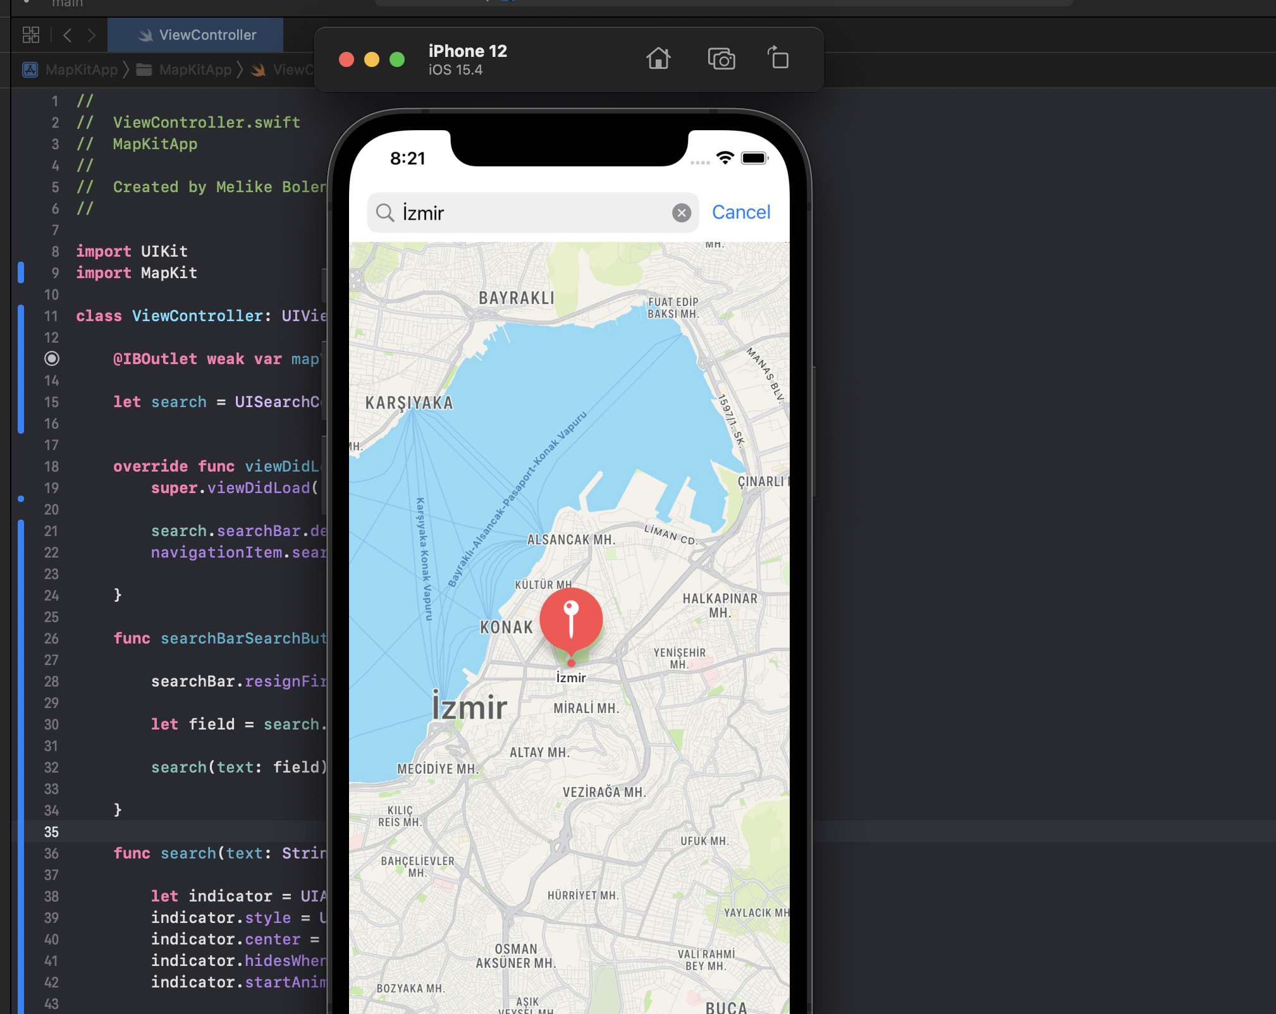Minimize the simulator with yellow button
The width and height of the screenshot is (1276, 1014).
(372, 59)
